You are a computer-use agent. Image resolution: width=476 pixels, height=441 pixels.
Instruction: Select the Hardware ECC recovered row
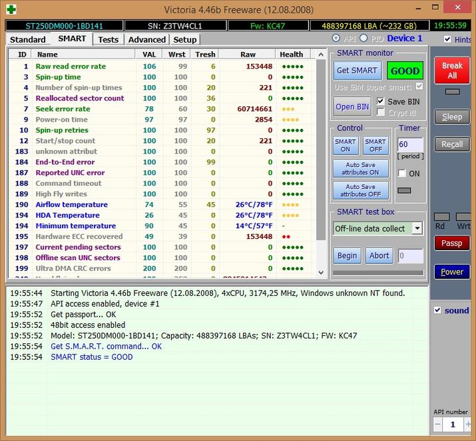pyautogui.click(x=162, y=236)
